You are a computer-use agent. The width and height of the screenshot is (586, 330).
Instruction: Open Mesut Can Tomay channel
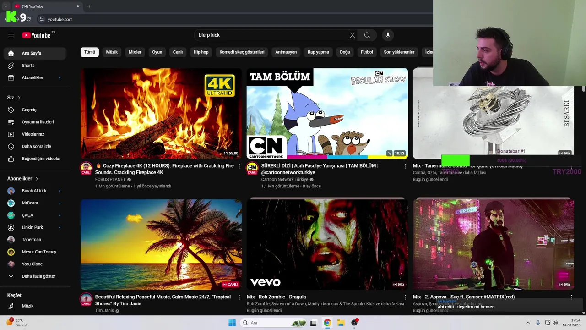click(x=35, y=252)
